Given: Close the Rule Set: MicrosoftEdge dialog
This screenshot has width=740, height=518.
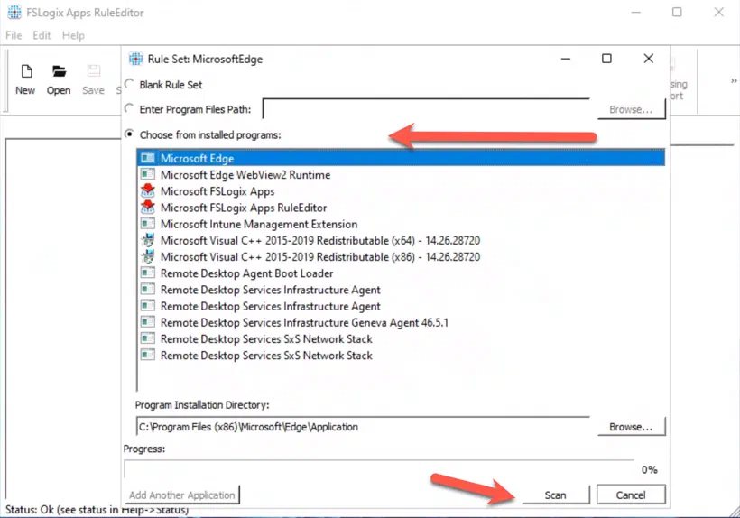Looking at the screenshot, I should coord(649,58).
